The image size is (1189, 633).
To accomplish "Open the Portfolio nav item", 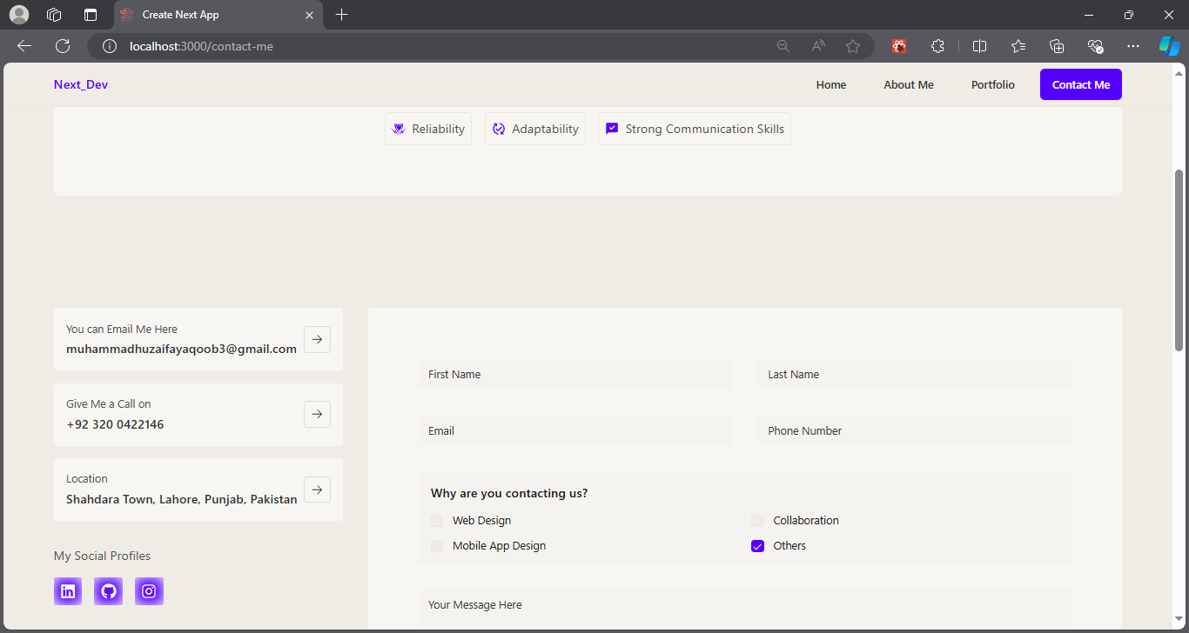I will tap(993, 84).
